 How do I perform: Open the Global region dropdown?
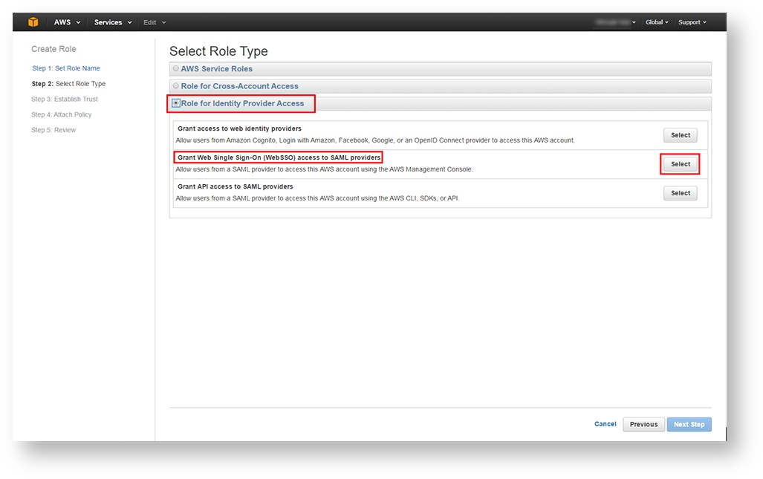(657, 22)
